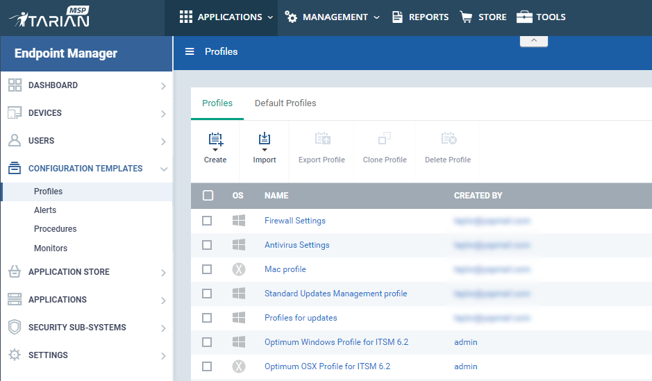Open Optimum Windows Profile for ITSM 6.2
The height and width of the screenshot is (381, 652).
pos(336,342)
